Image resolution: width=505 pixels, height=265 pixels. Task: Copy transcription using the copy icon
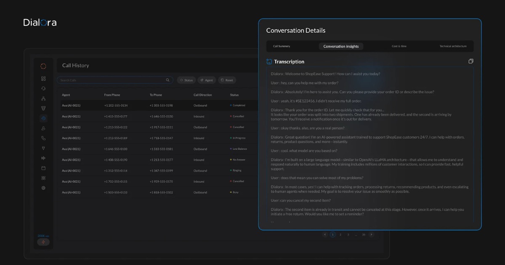tap(471, 61)
